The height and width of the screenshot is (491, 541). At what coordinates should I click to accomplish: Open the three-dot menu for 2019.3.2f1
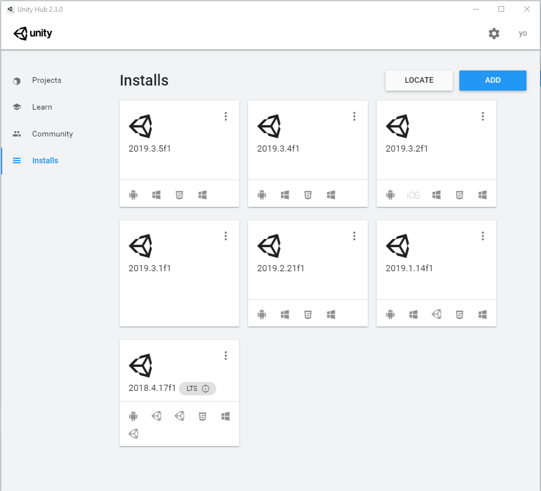(x=483, y=116)
